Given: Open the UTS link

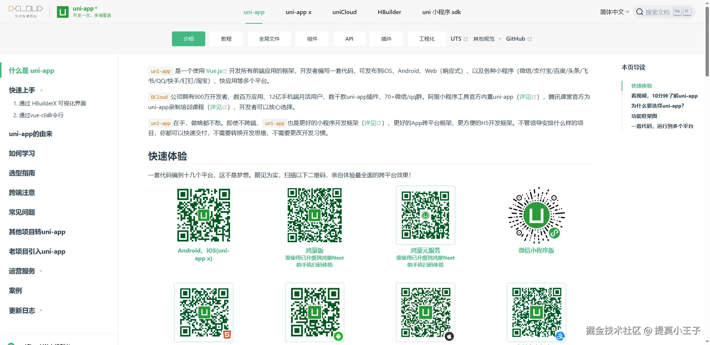Looking at the screenshot, I should 459,39.
